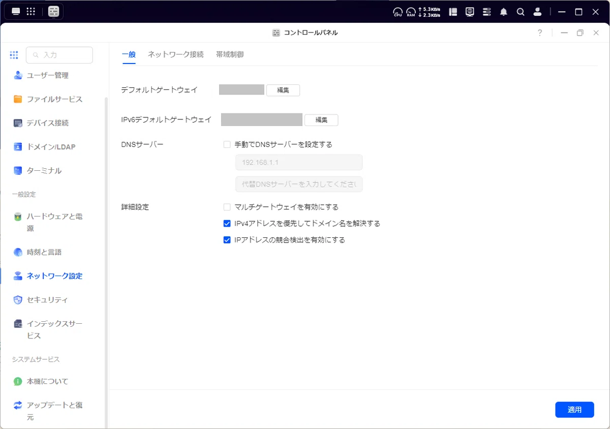This screenshot has width=610, height=429.
Task: Open ネットワーク設定 in the sidebar
Action: coord(54,276)
